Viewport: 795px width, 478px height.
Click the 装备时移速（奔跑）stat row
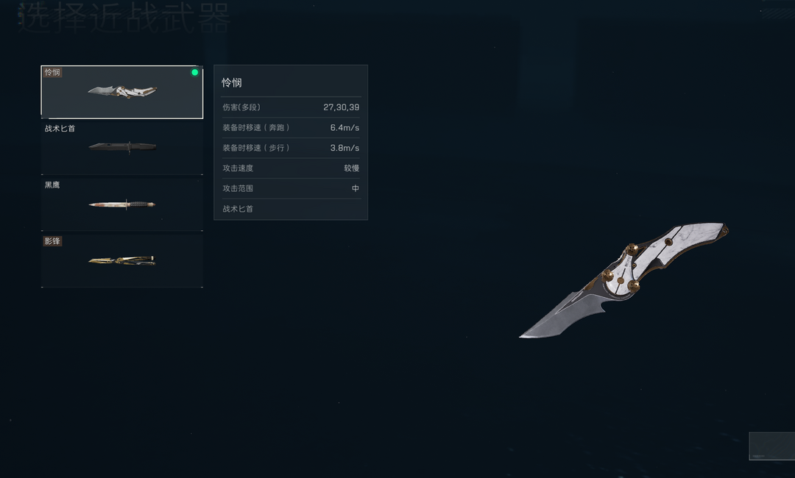pyautogui.click(x=291, y=128)
